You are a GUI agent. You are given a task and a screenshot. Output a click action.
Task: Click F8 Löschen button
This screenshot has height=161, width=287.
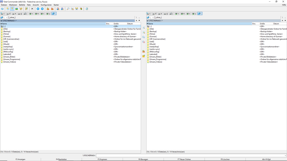[225, 159]
